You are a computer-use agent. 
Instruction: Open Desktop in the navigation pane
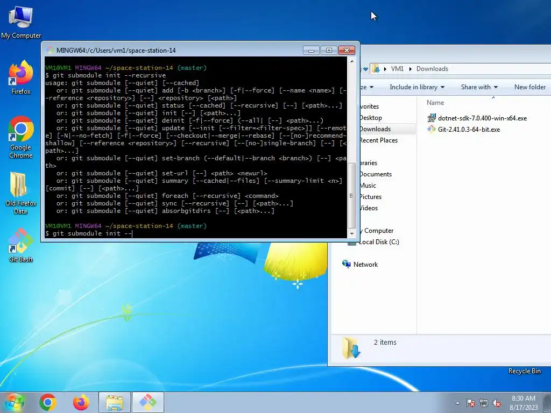point(371,118)
